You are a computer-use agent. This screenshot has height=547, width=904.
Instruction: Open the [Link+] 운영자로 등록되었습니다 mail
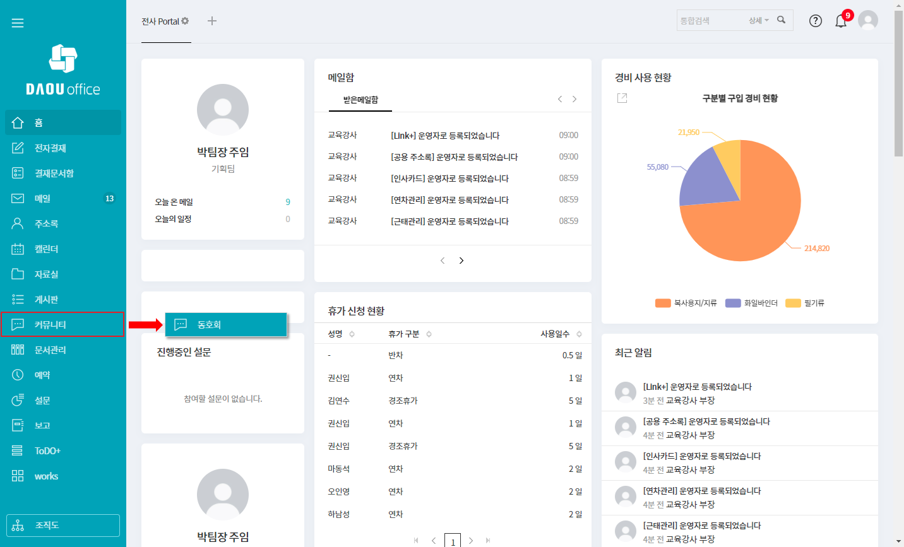coord(445,136)
